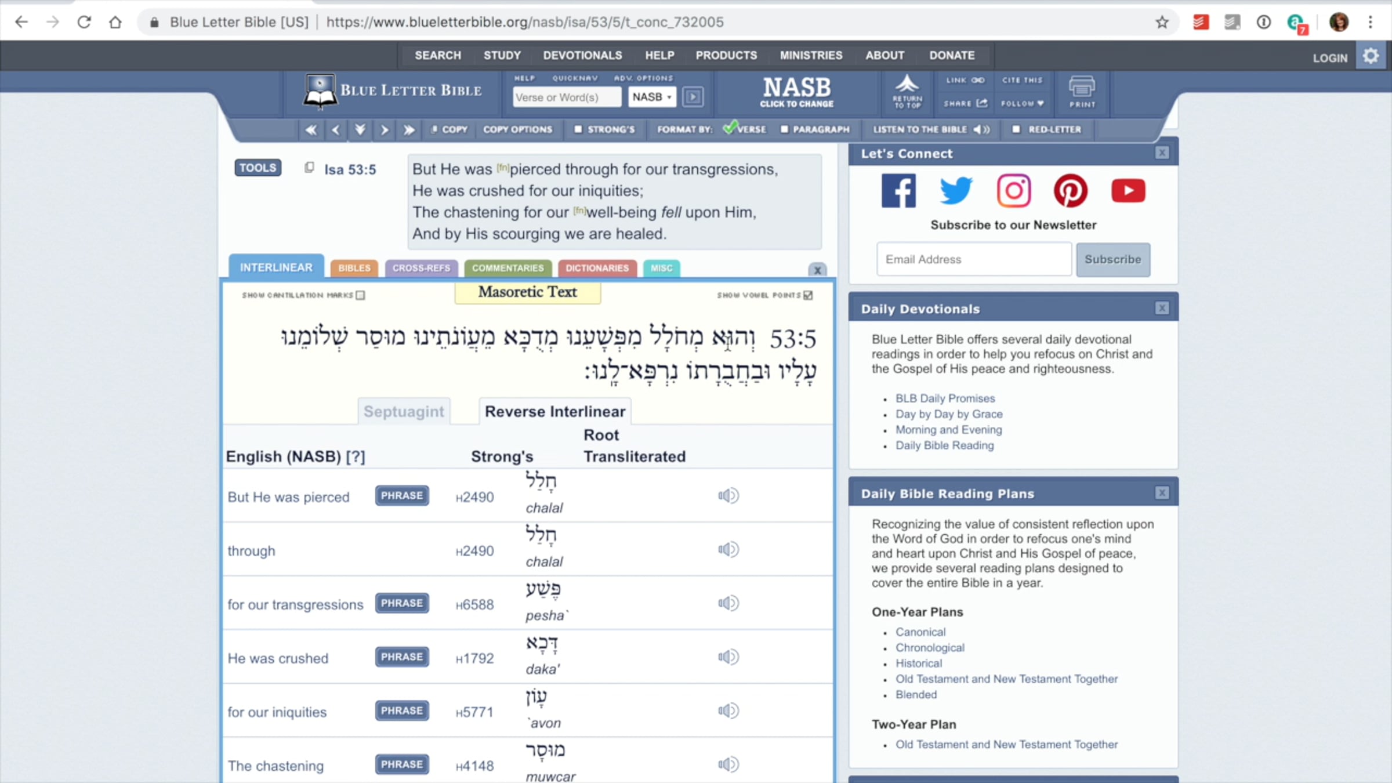Open the Study menu
This screenshot has width=1392, height=783.
click(502, 56)
